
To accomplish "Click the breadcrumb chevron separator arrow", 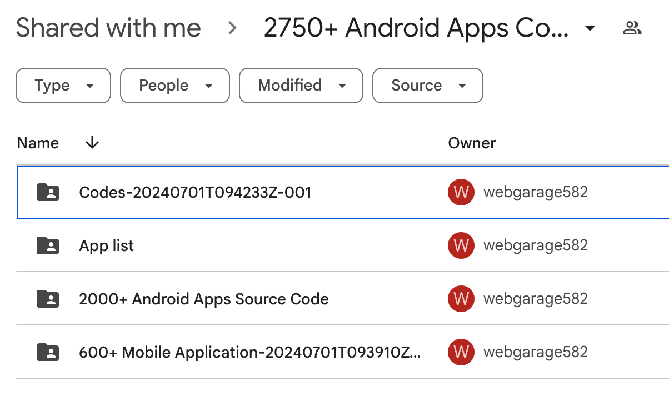I will coord(233,28).
